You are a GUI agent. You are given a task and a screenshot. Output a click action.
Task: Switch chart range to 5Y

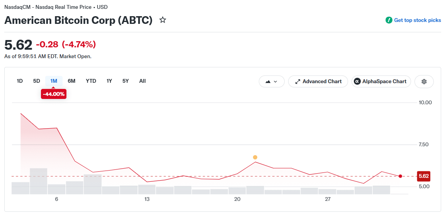pos(126,81)
